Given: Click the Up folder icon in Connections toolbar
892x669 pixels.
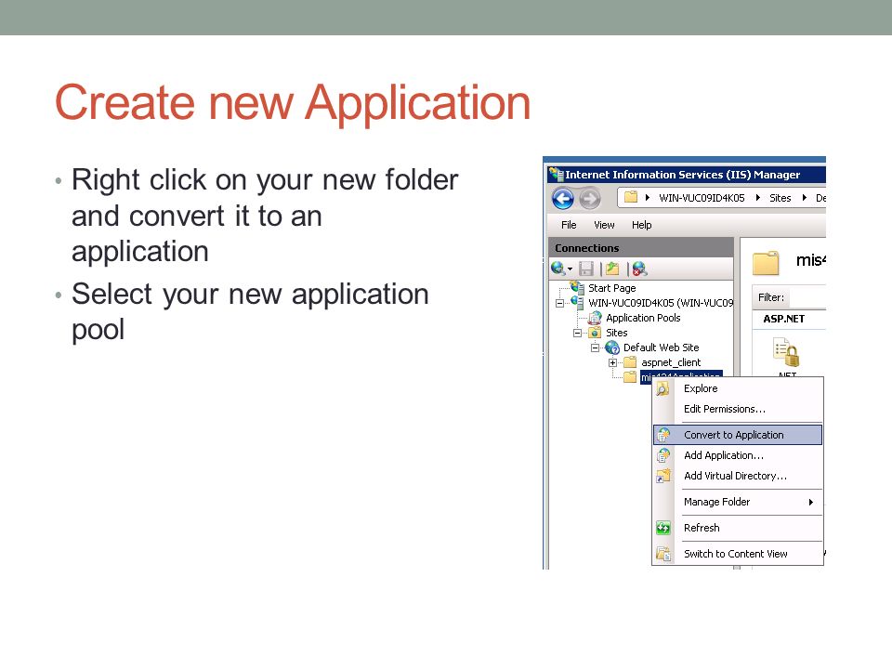Looking at the screenshot, I should [x=612, y=269].
